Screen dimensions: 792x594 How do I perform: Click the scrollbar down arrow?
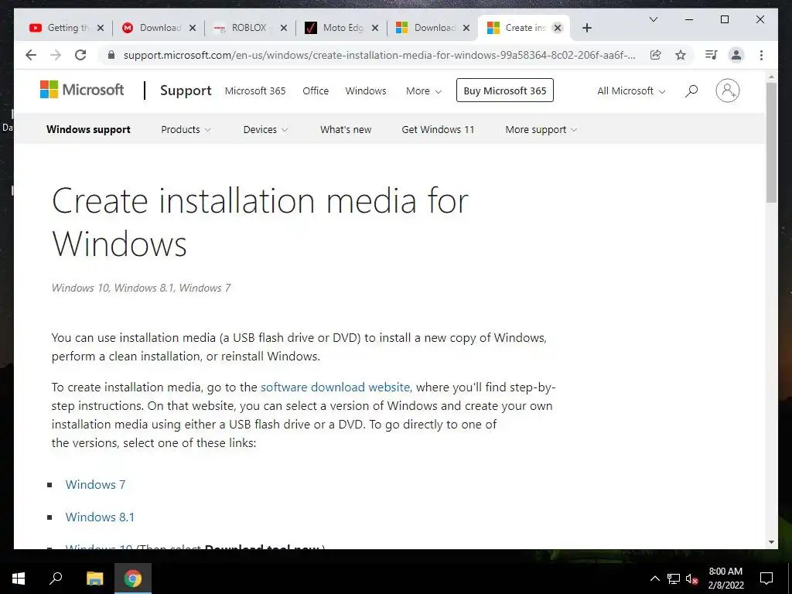(x=771, y=542)
